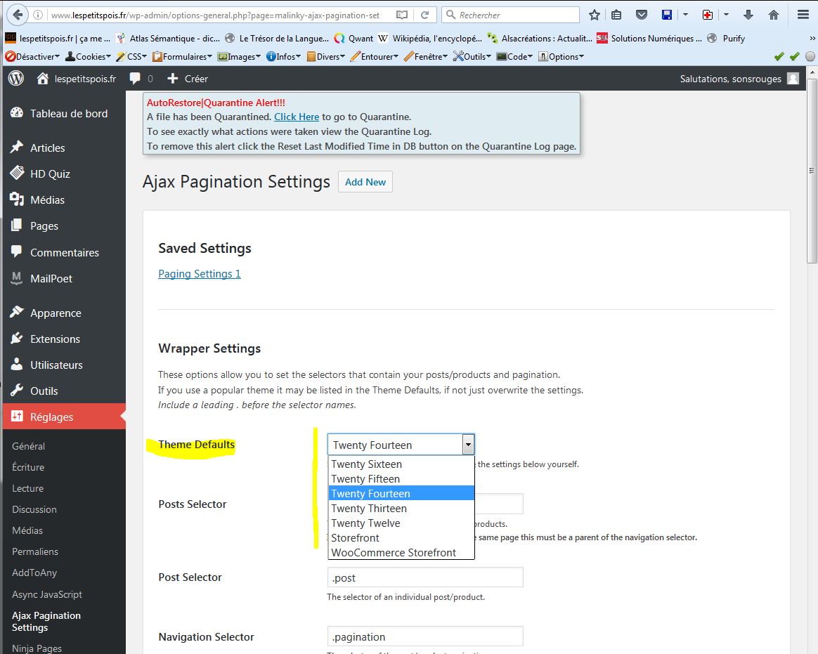Select Twenty Sixteen from theme list
Screen dimensions: 818x654
coord(366,464)
